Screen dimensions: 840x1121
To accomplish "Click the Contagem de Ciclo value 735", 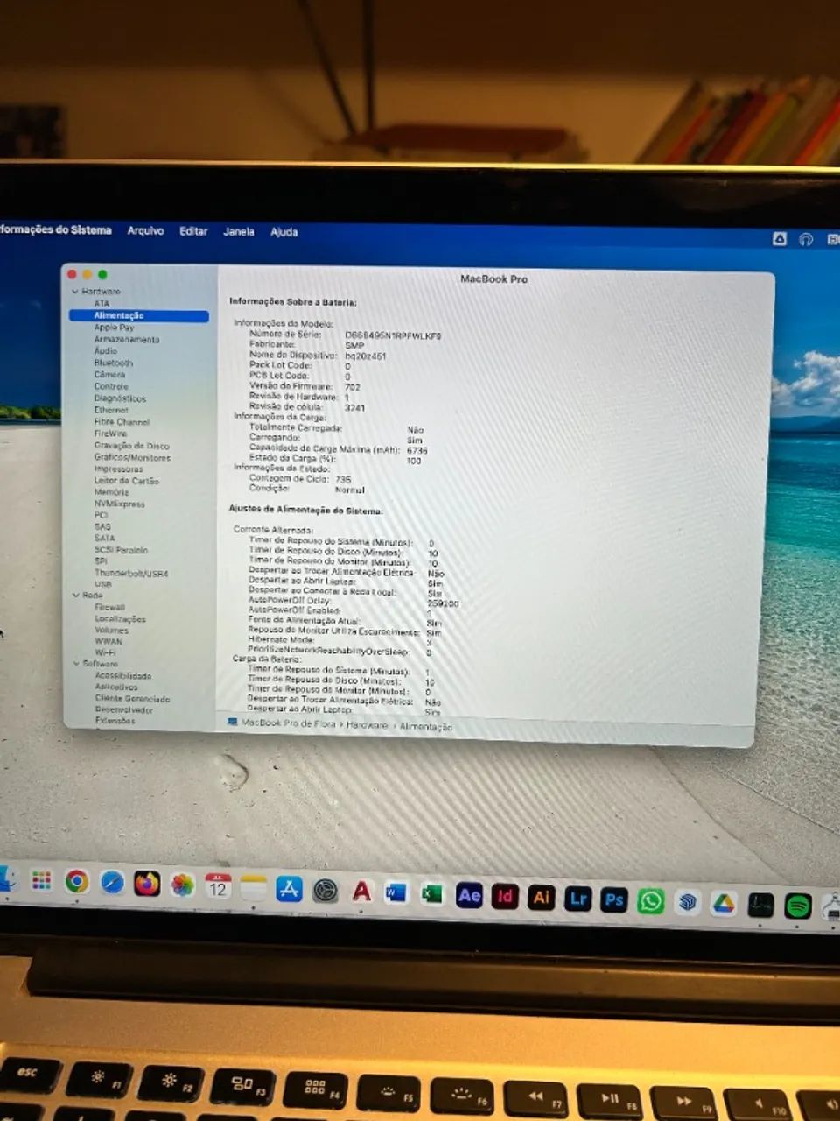I will 343,479.
